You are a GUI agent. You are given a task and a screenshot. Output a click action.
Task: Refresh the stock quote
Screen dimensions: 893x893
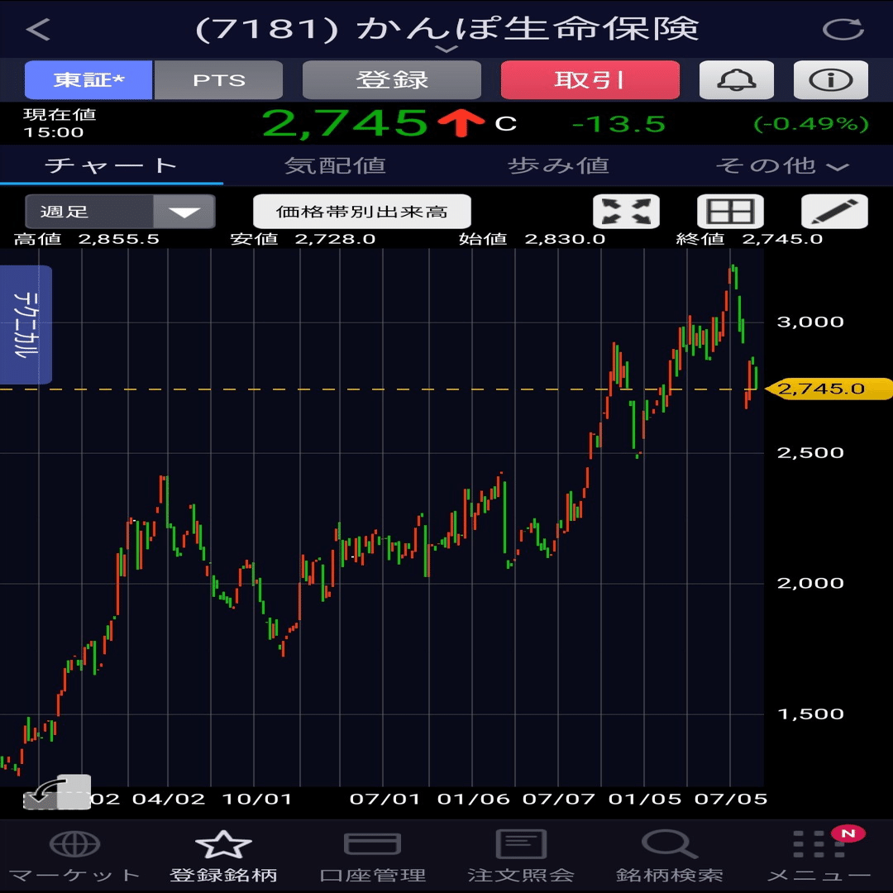coord(843,29)
